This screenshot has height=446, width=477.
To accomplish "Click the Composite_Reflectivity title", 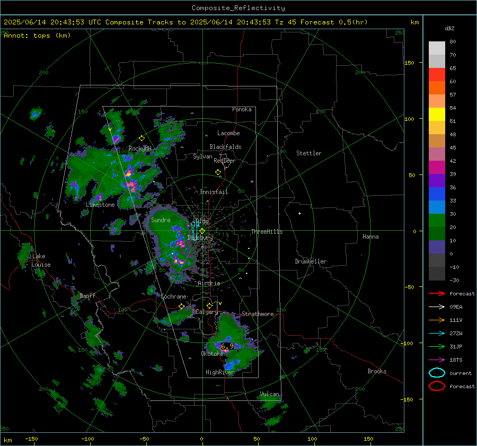I will [238, 8].
